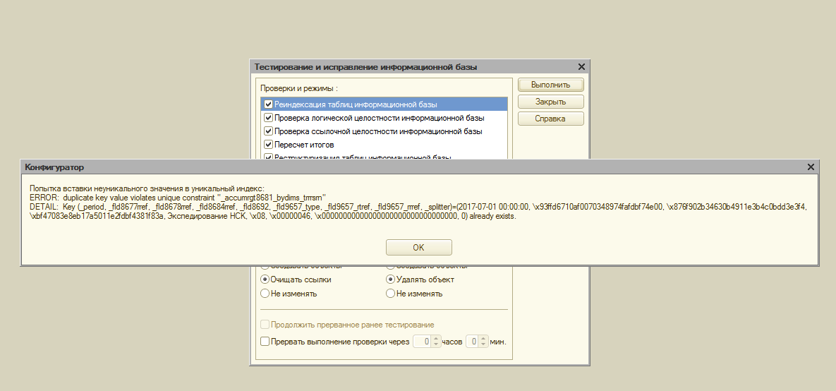This screenshot has width=836, height=391.
Task: Choose Не изменять below Очищать ссылки
Action: point(266,294)
